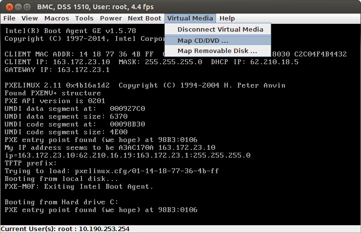361x233 pixels.
Task: Select Map CD/DVD... entry
Action: point(203,40)
